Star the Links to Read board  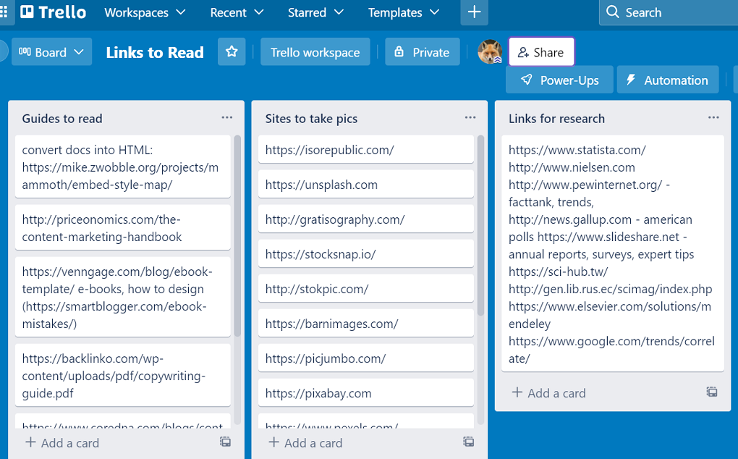[232, 52]
